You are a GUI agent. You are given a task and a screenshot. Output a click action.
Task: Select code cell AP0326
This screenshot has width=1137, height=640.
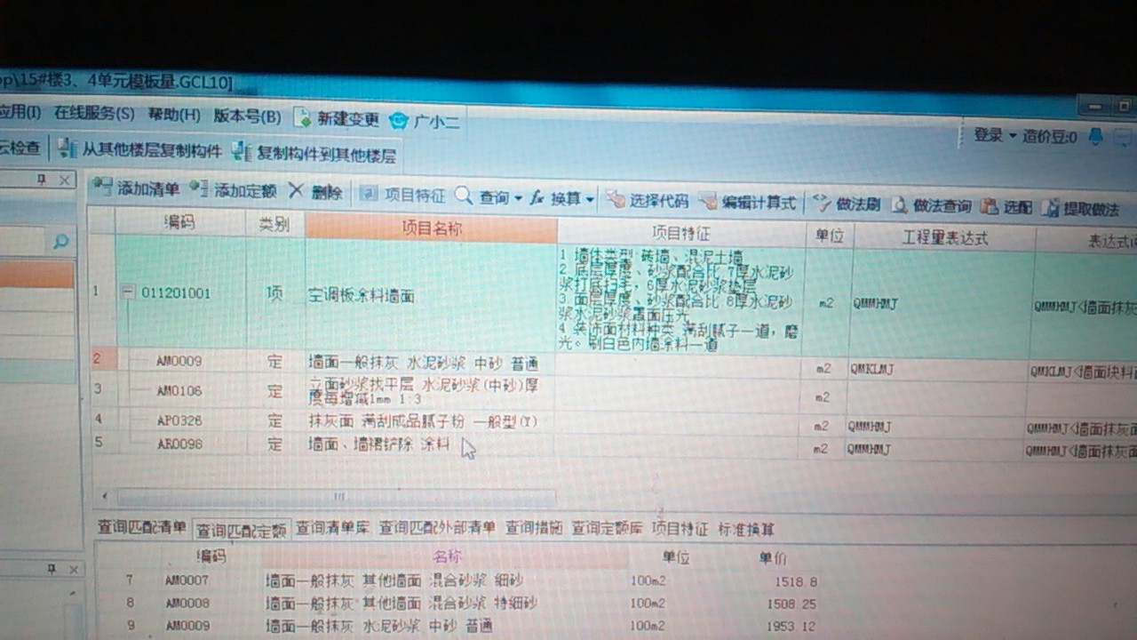(x=179, y=420)
